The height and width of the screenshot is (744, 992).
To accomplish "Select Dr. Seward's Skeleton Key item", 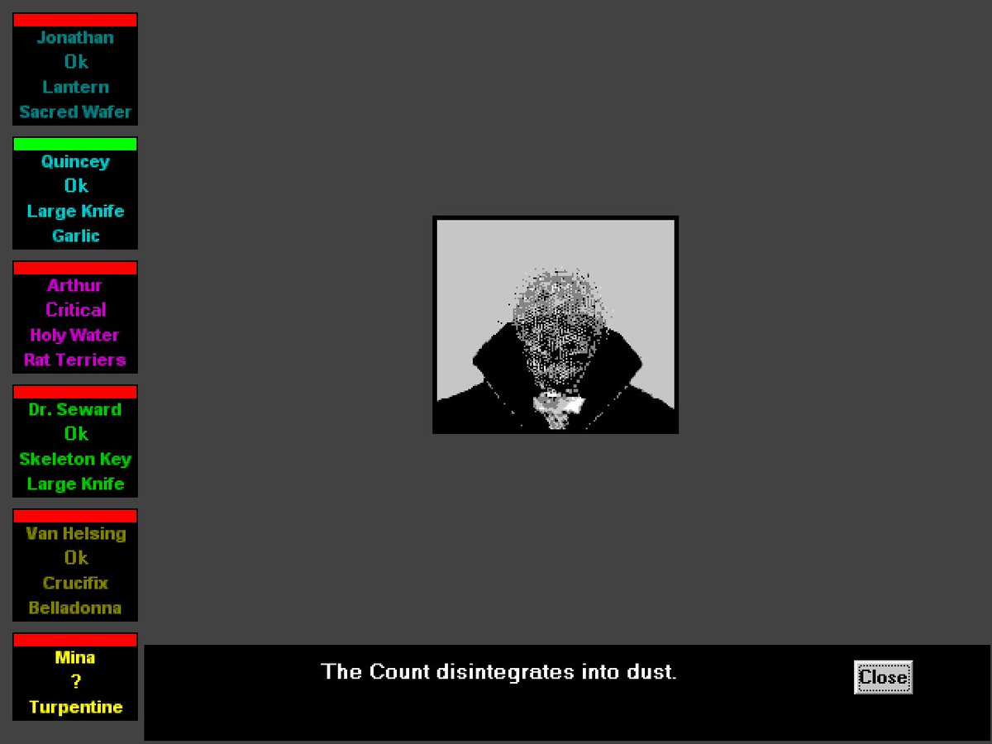I will 75,459.
